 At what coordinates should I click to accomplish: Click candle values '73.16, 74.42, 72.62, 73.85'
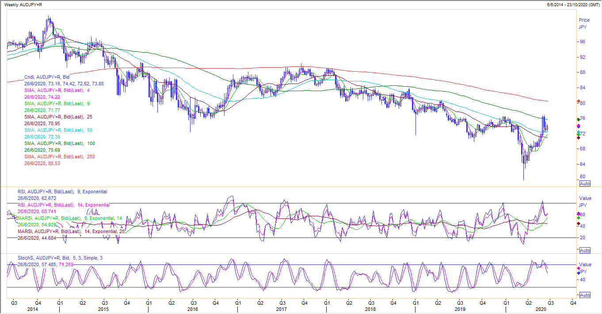click(76, 84)
